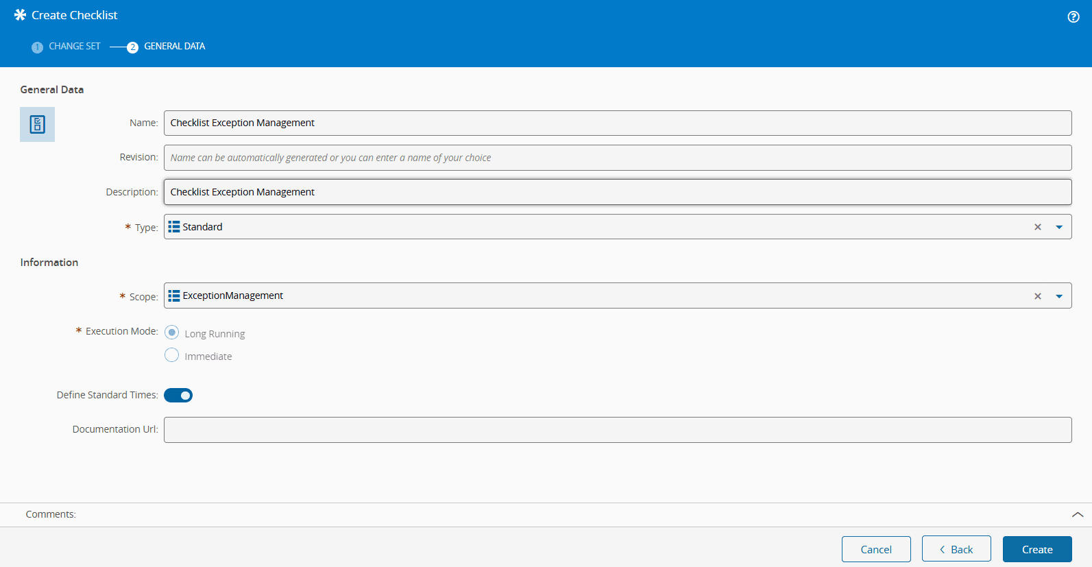
Task: Click the Information heading
Action: (x=49, y=263)
